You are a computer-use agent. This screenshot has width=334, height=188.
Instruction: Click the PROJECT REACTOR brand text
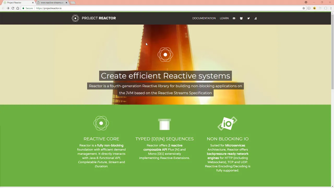click(x=99, y=18)
